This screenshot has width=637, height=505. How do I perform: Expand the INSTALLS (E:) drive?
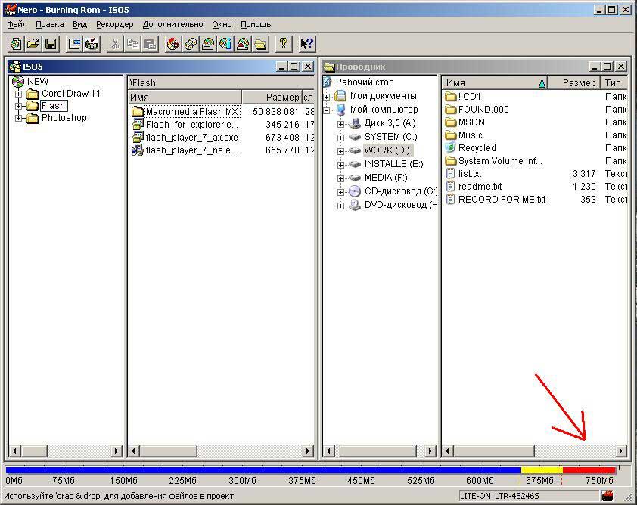click(340, 165)
